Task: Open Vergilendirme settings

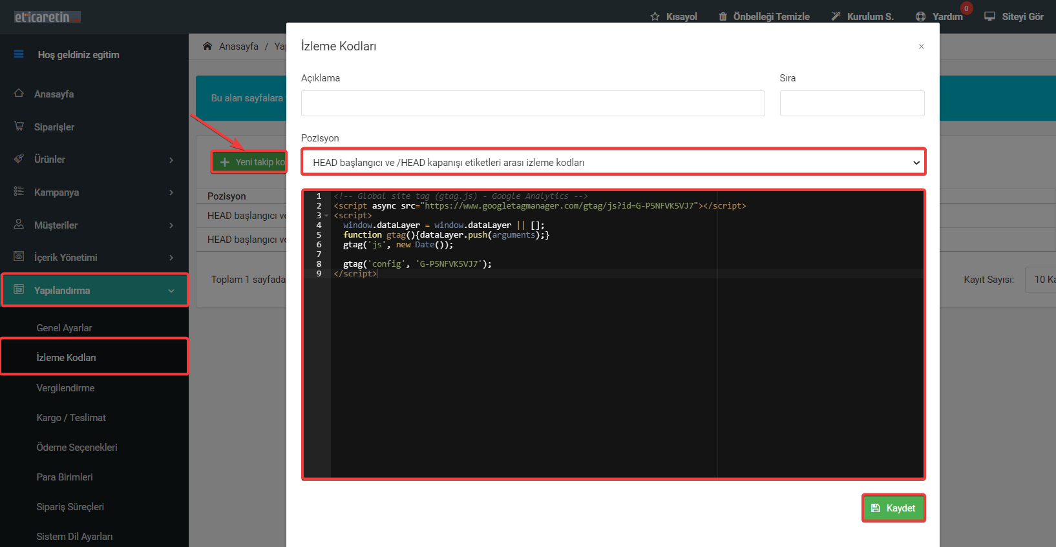Action: [x=65, y=388]
